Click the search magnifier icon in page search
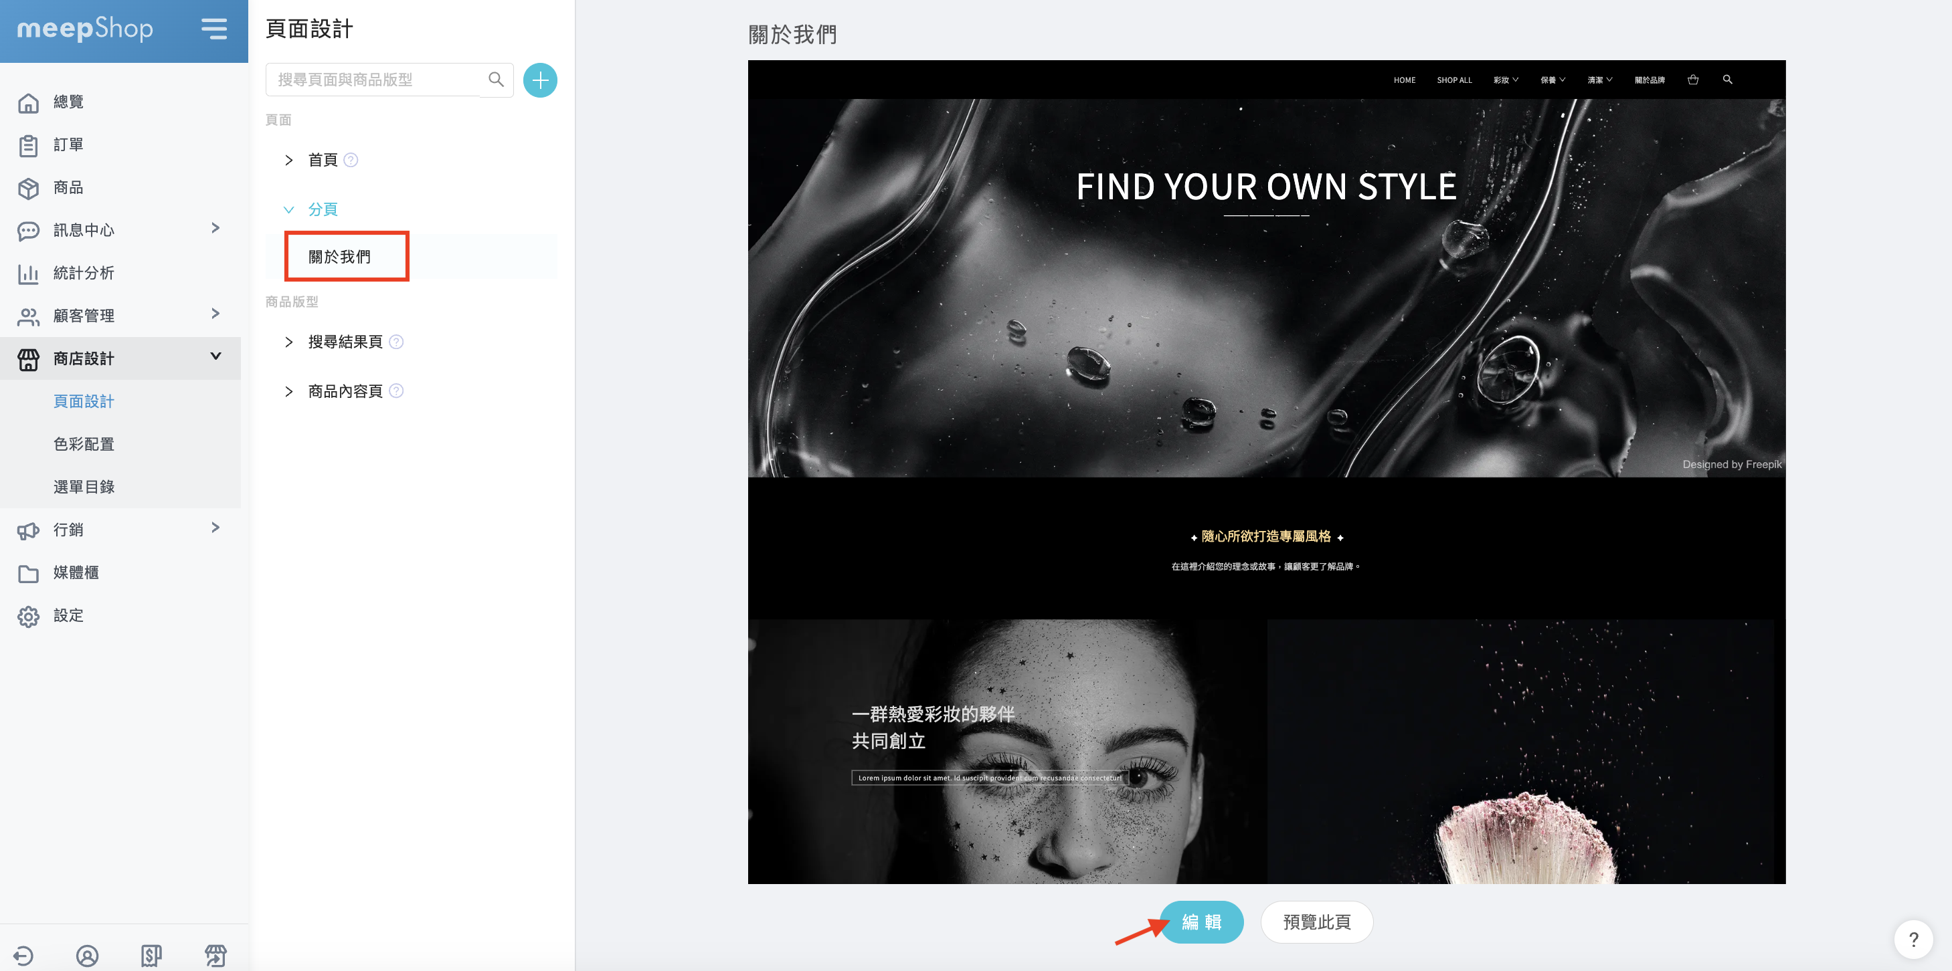This screenshot has width=1952, height=971. (x=496, y=80)
